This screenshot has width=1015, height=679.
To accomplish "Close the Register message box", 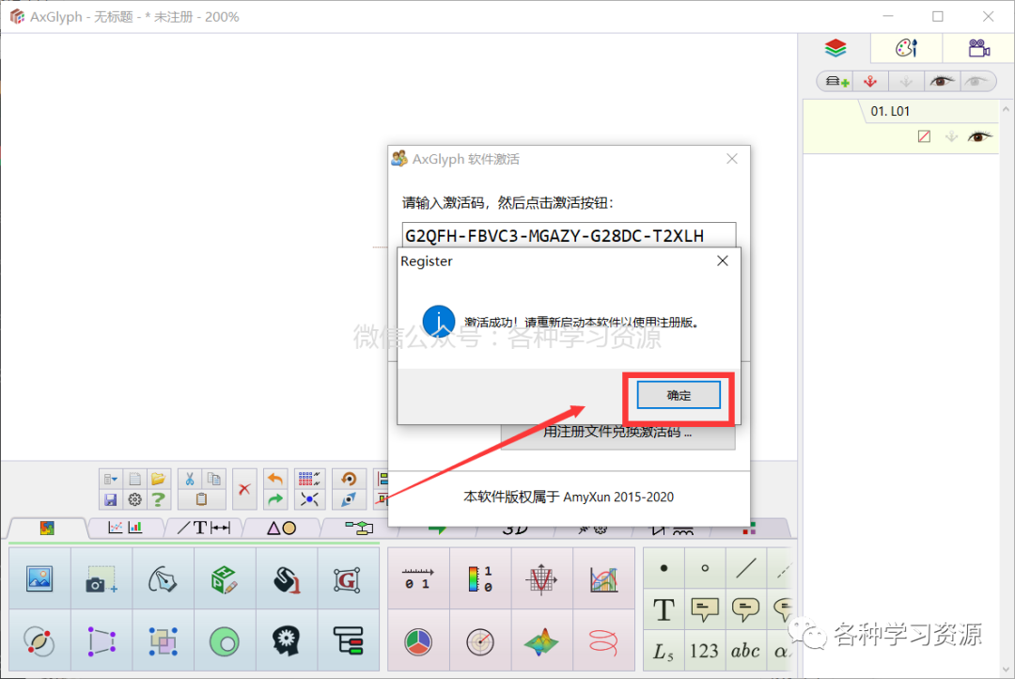I will pyautogui.click(x=723, y=261).
